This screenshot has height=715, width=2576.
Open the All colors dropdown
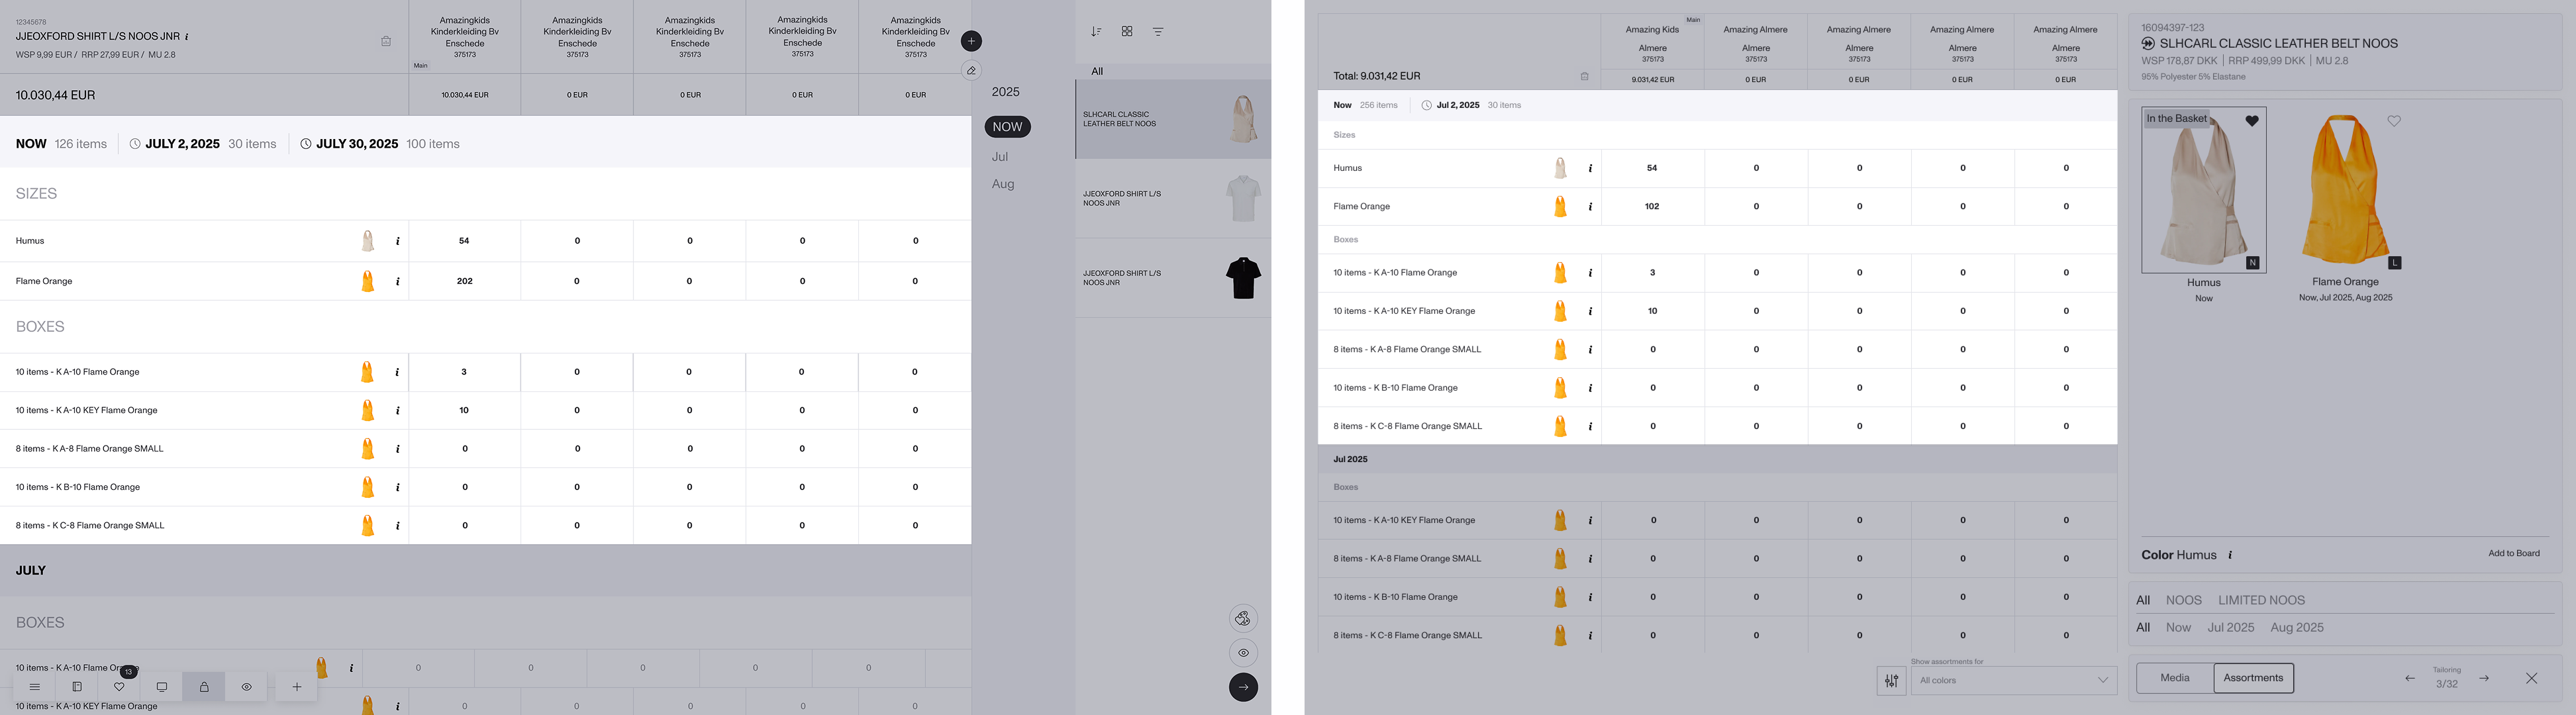click(x=2013, y=681)
